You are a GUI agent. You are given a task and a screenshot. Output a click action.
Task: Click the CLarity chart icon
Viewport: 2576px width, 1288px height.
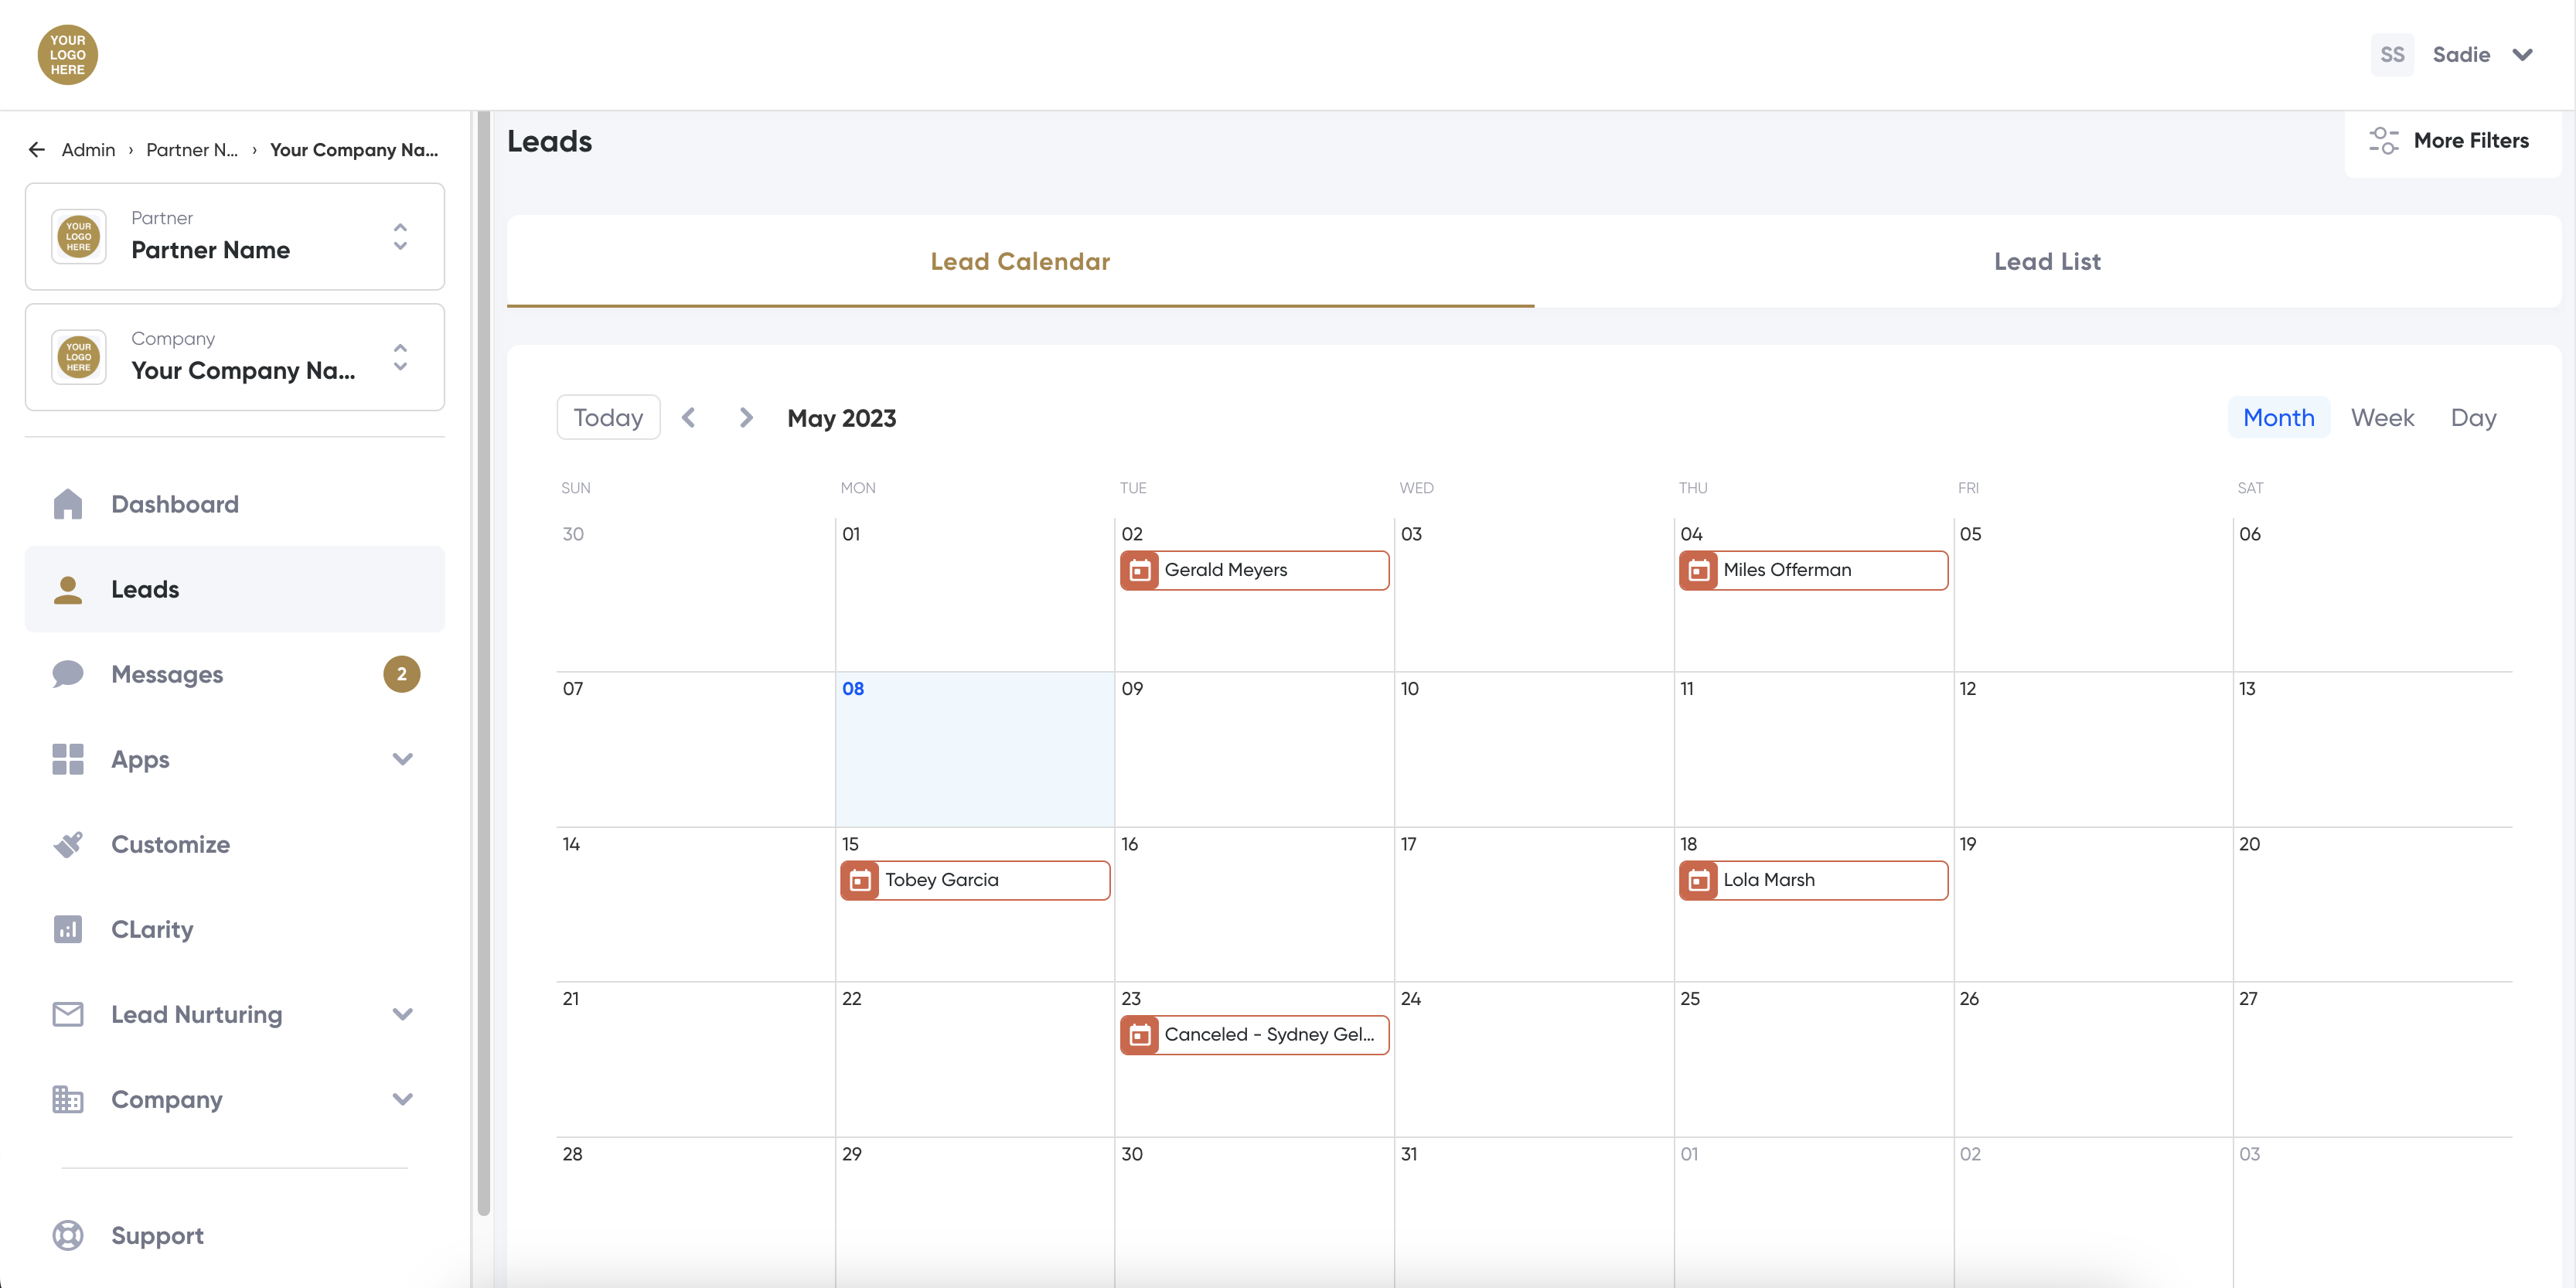point(67,929)
